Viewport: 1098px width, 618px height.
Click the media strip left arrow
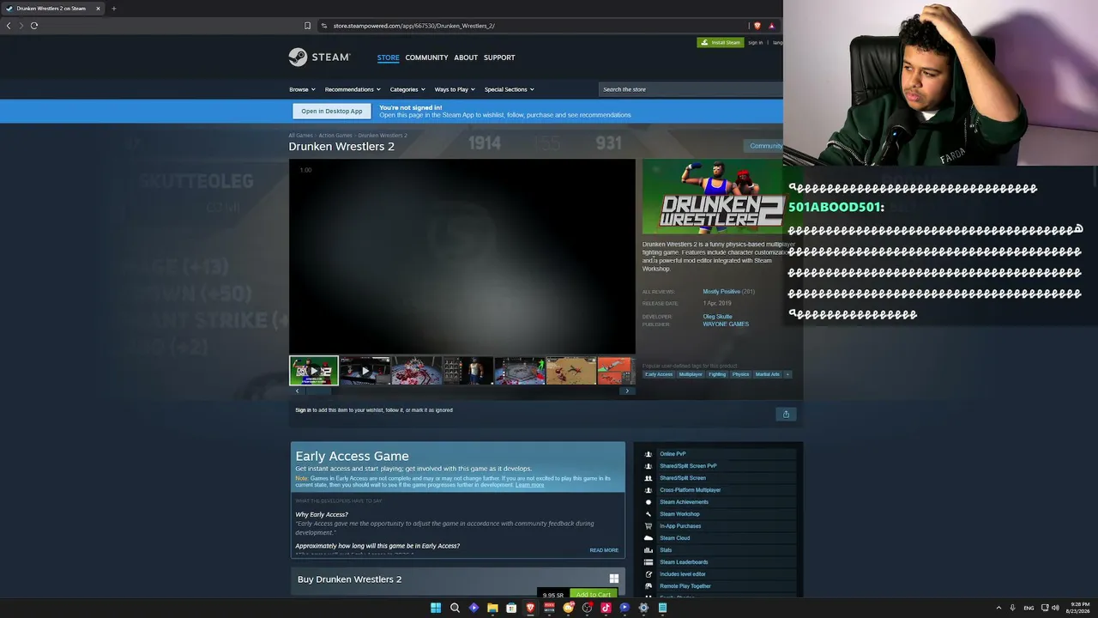(x=297, y=391)
